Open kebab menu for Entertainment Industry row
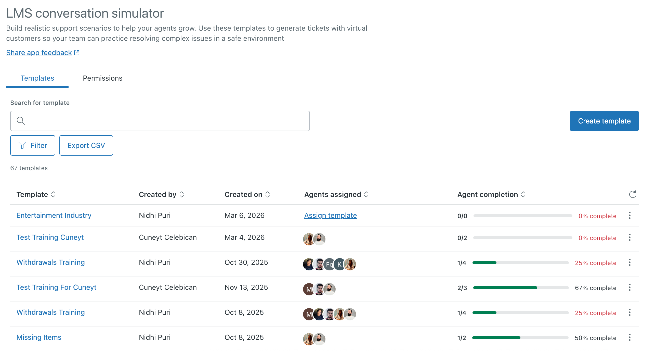This screenshot has height=351, width=656. coord(629,216)
